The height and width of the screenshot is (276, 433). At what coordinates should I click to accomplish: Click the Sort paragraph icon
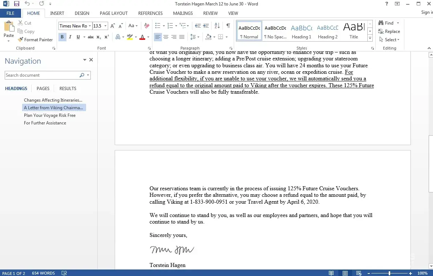pos(217,26)
